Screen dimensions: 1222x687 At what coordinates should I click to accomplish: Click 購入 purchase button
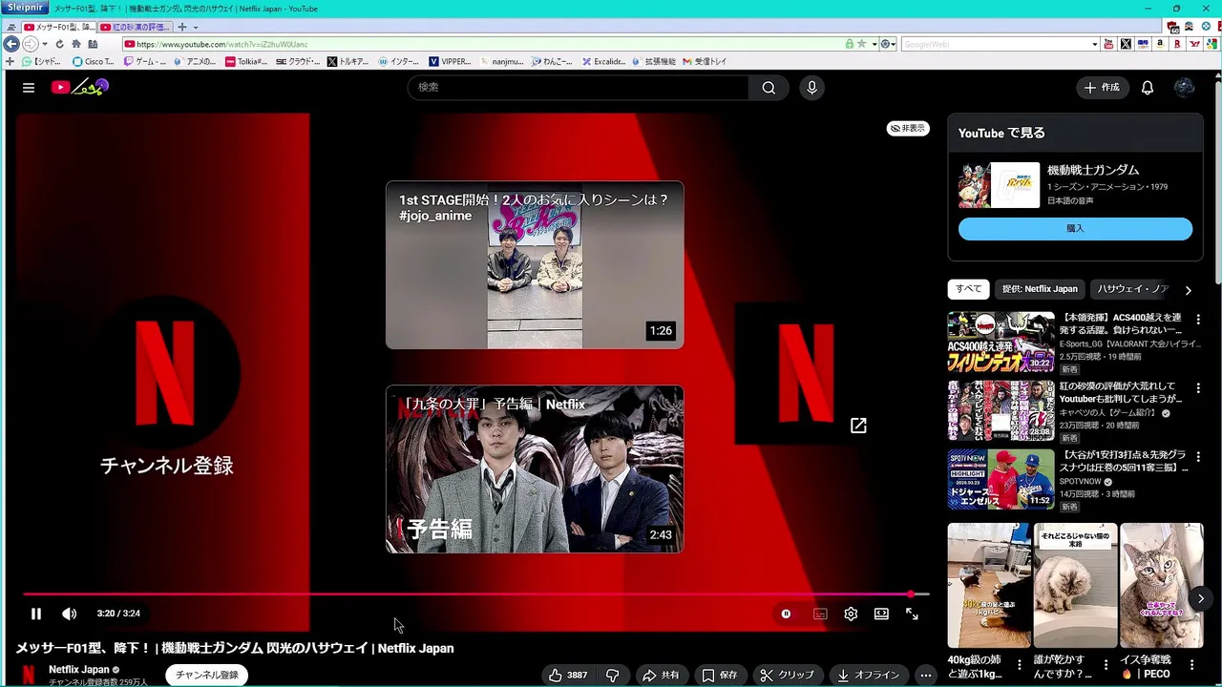pyautogui.click(x=1075, y=229)
